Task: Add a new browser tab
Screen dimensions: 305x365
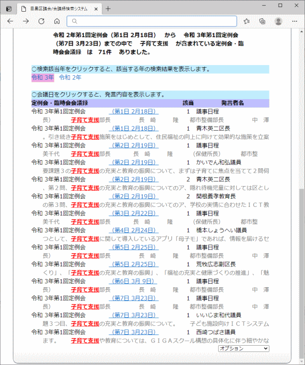Action: tap(108, 9)
